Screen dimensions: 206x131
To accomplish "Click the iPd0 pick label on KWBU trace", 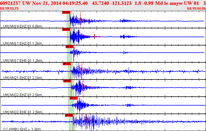I will (x=69, y=115).
